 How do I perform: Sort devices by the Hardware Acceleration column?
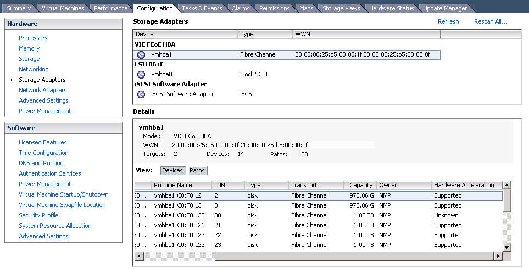466,186
